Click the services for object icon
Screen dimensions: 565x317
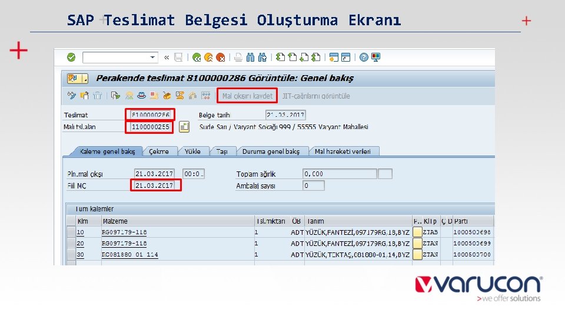click(74, 78)
